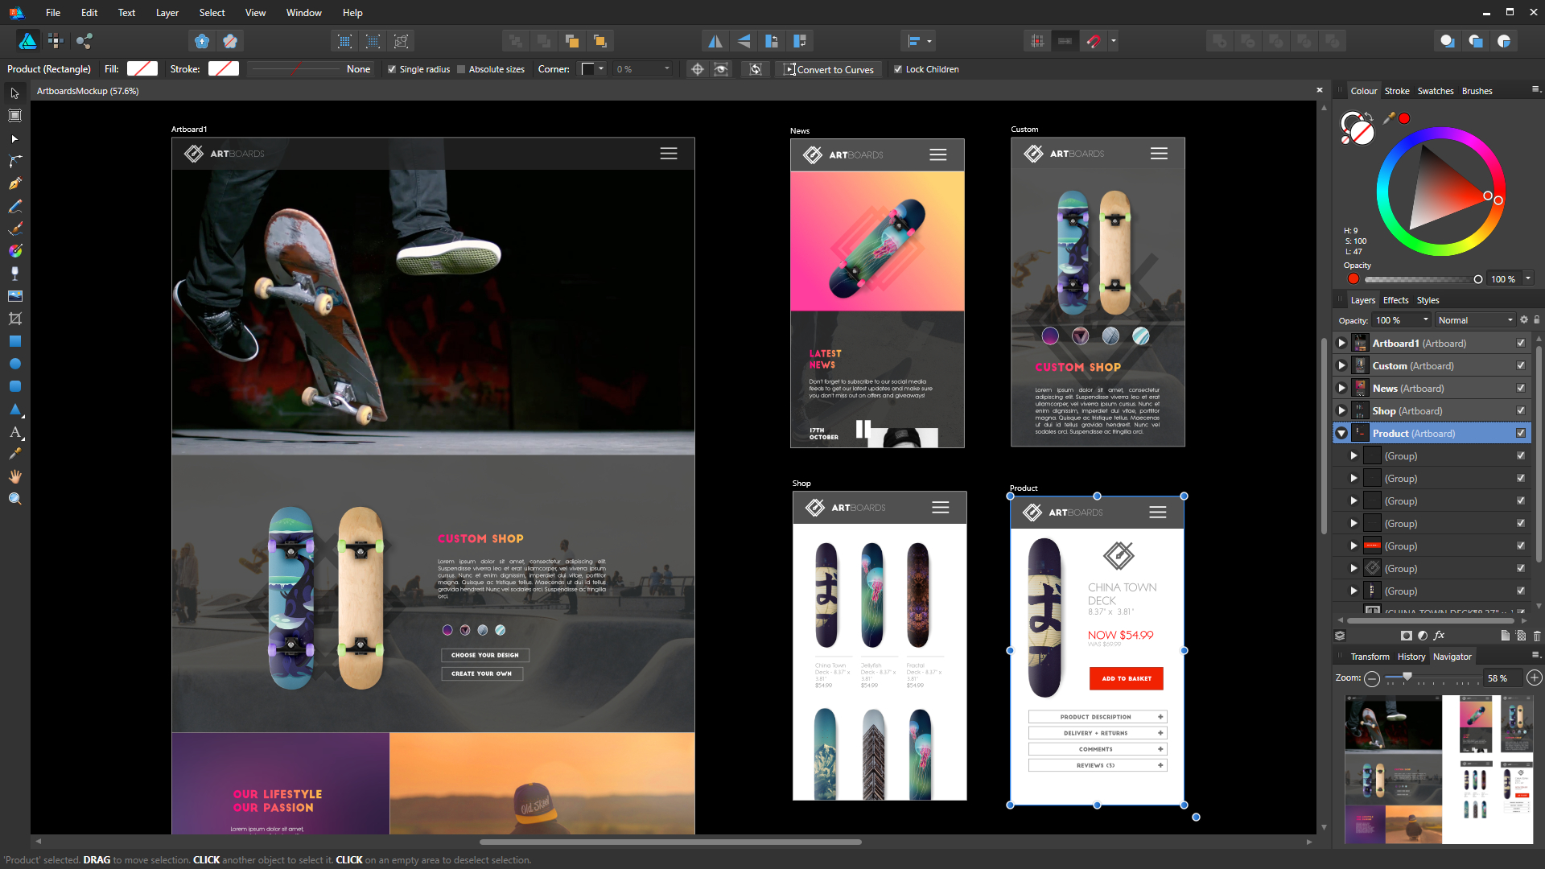Open layer effects fx icon
1545x869 pixels.
coord(1440,636)
